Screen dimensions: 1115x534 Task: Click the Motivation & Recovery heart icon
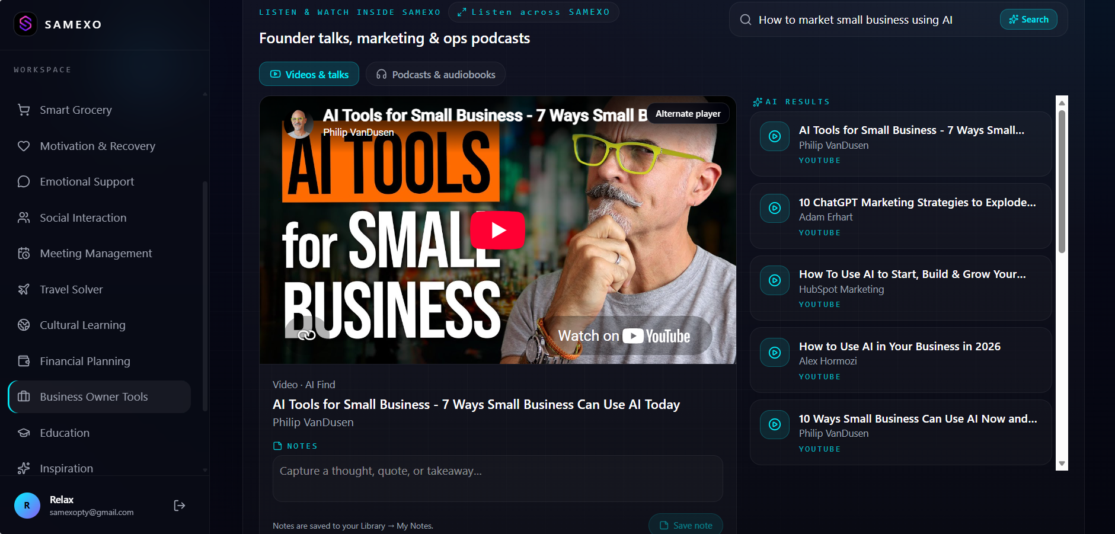(24, 146)
